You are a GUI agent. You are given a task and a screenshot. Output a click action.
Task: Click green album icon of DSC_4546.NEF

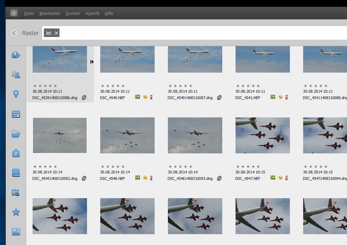[138, 177]
